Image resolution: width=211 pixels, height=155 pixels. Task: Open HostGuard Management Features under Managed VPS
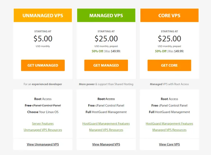point(106,124)
